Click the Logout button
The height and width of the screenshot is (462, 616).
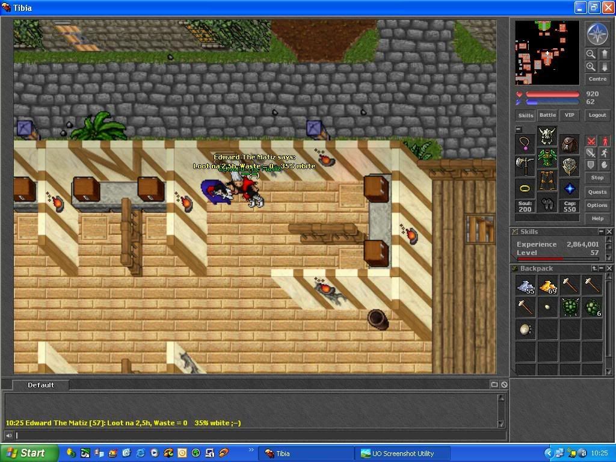(x=597, y=115)
